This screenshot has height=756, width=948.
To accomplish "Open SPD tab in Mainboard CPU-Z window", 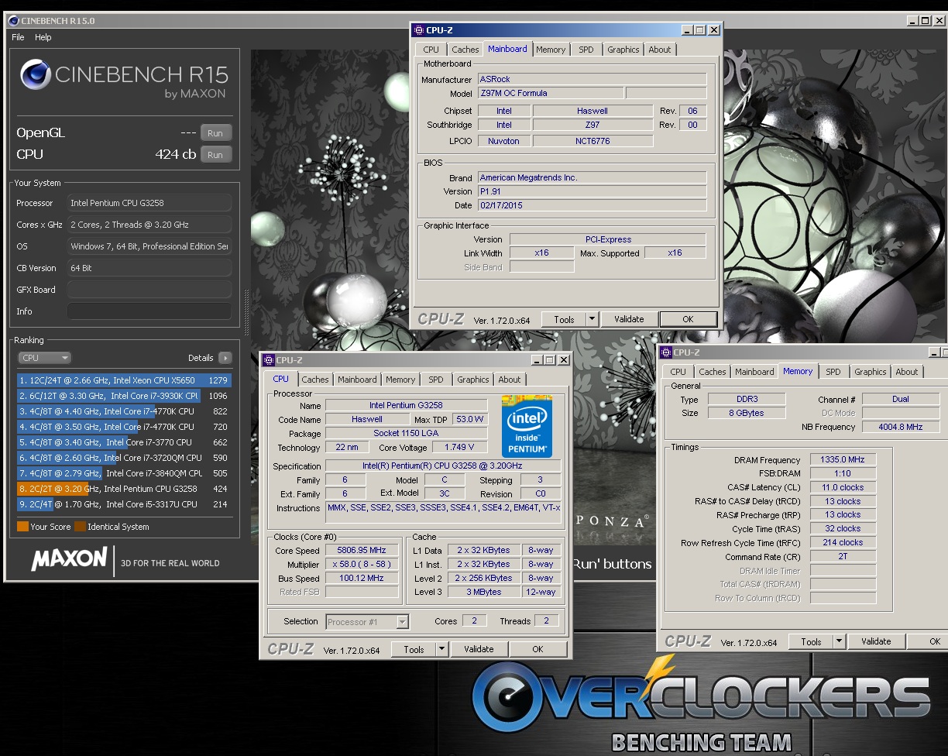I will pos(586,50).
